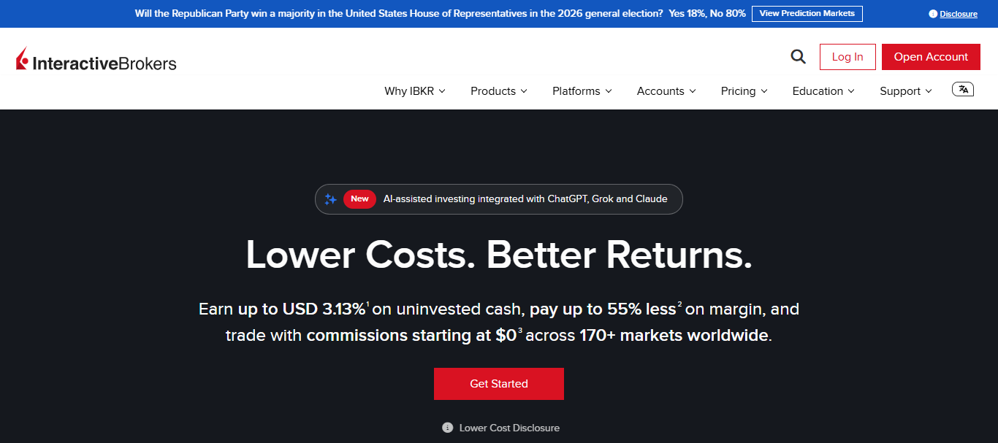Click the info icon beside Disclosure
This screenshot has width=998, height=443.
[933, 14]
